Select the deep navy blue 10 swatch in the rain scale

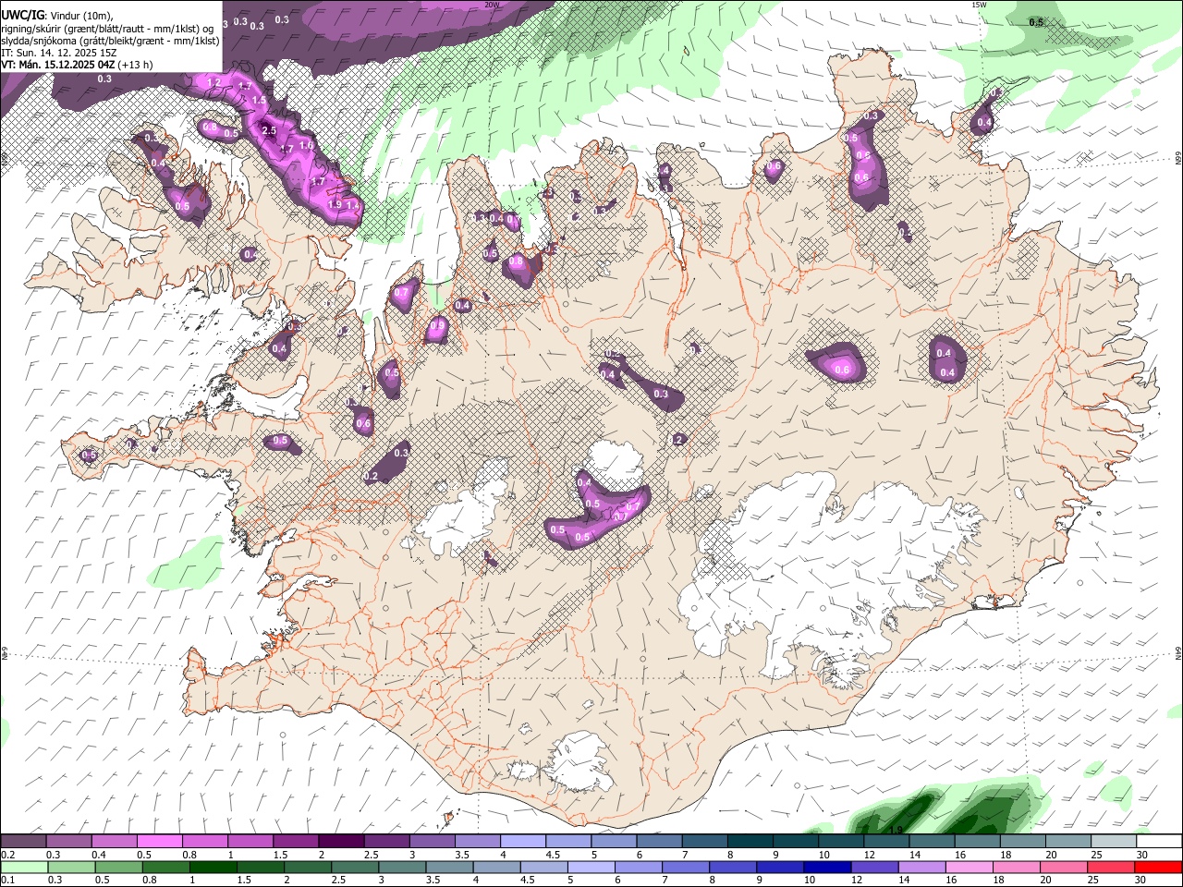coord(826,868)
